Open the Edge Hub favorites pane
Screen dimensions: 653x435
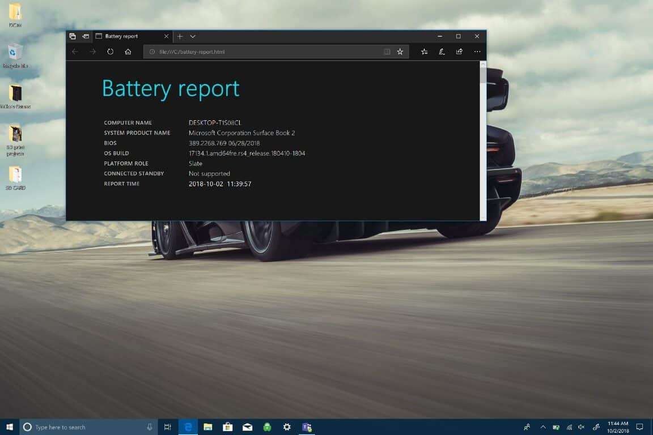(x=424, y=52)
